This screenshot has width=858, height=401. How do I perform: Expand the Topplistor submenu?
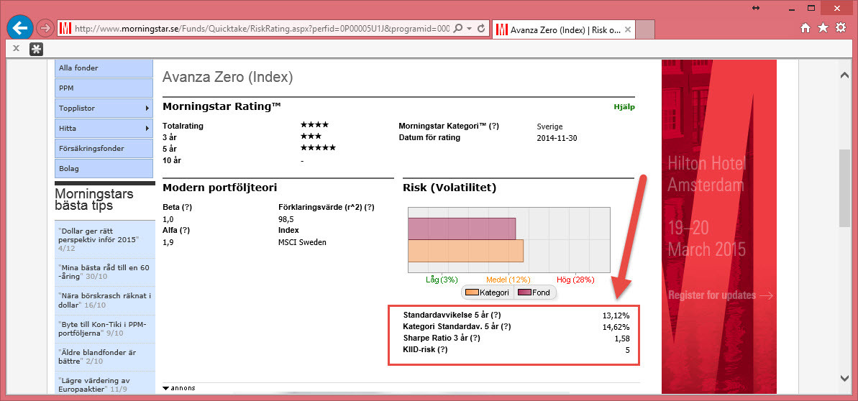(147, 109)
